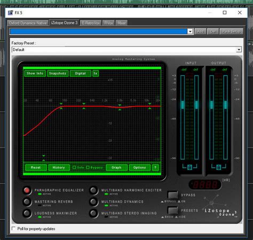253x240 pixels.
Task: Click the selected blue preset name field
Action: click(99, 32)
